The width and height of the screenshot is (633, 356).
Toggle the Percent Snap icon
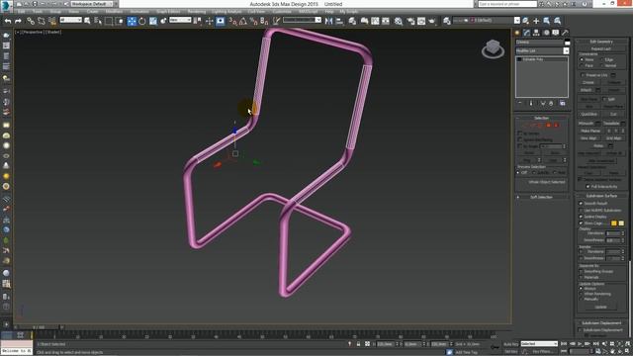tap(253, 21)
